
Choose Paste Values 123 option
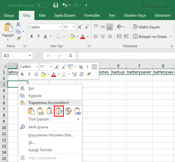tap(40, 111)
